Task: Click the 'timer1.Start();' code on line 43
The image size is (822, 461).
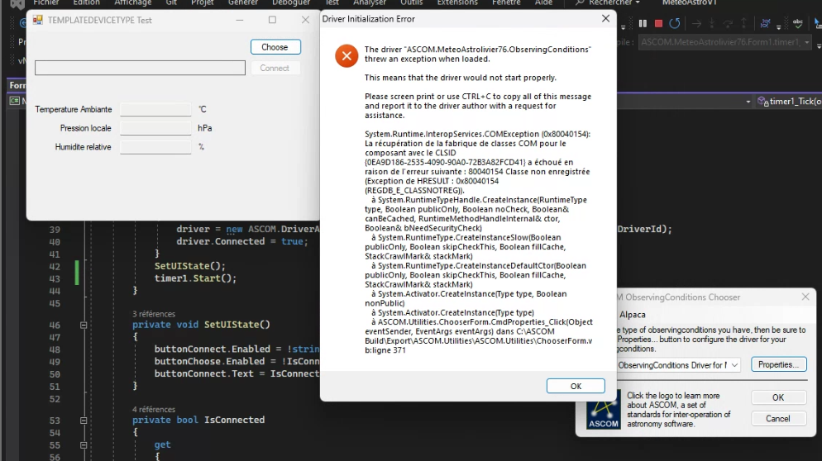Action: [x=195, y=278]
